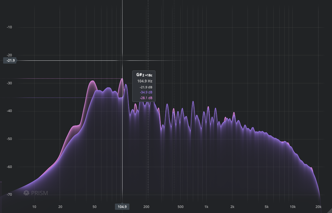Click the 500 Hz frequency axis label
Viewport: 332px width, 213px height.
(x=180, y=207)
